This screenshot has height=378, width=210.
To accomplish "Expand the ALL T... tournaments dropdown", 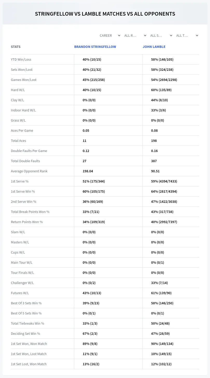I will (187, 35).
